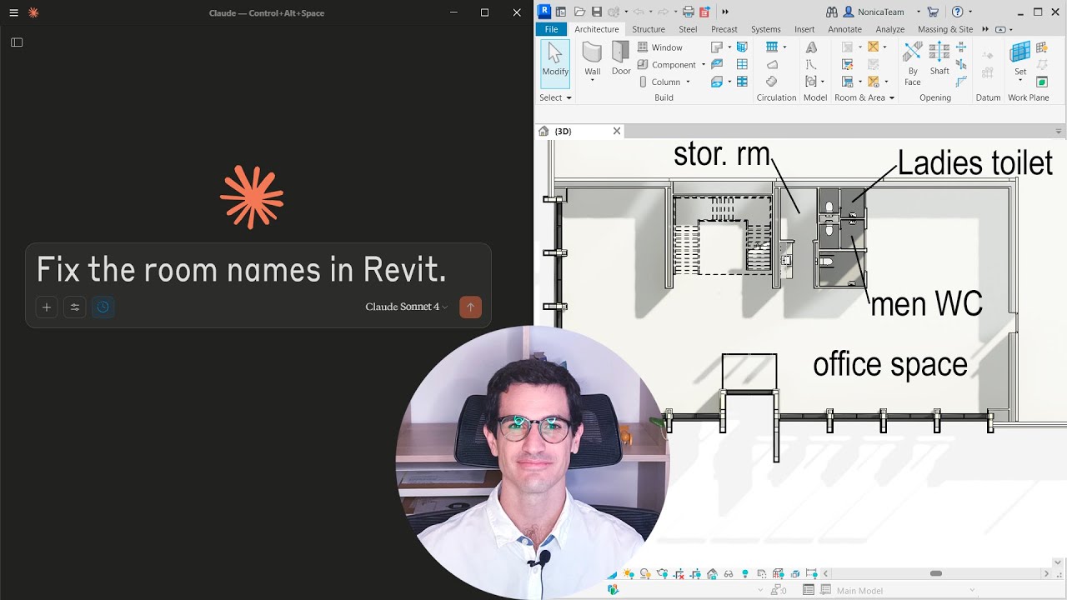Toggle the Claude sidebar panel icon
The width and height of the screenshot is (1067, 600).
click(x=17, y=42)
